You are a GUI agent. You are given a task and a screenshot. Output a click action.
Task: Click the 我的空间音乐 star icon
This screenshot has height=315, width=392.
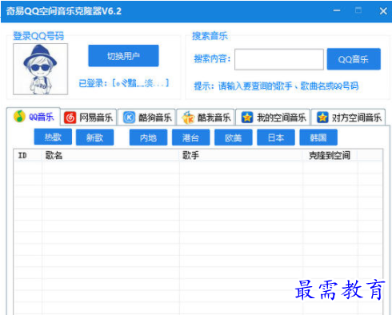[247, 118]
